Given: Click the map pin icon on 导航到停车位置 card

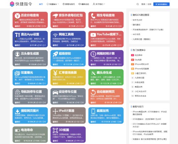Looking at the screenshot, I should 17,92.
